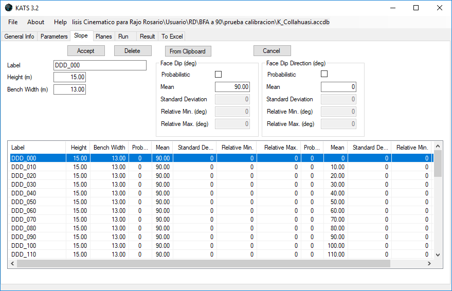
Task: Click Face Dip Relative Min. field
Action: (x=232, y=112)
